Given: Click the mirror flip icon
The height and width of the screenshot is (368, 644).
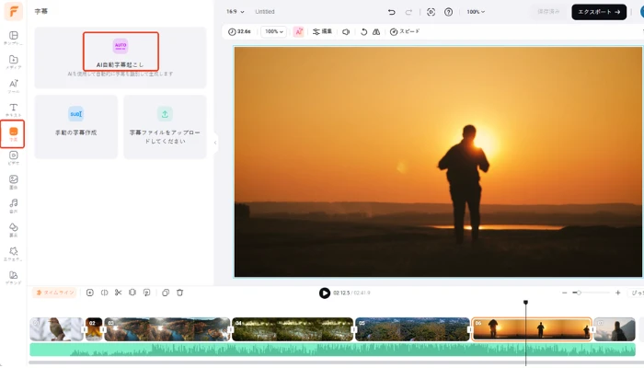Looking at the screenshot, I should [376, 31].
